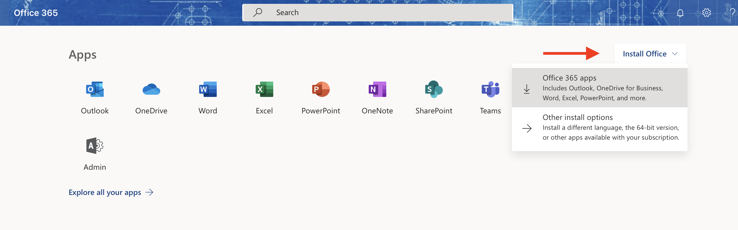
Task: Click the Outlook label text
Action: (x=95, y=111)
